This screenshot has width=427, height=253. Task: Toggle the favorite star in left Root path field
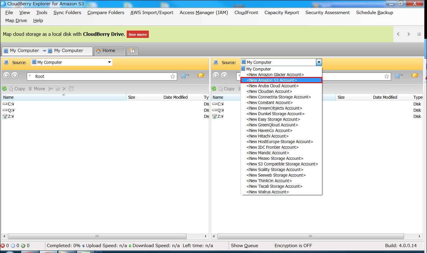(173, 76)
